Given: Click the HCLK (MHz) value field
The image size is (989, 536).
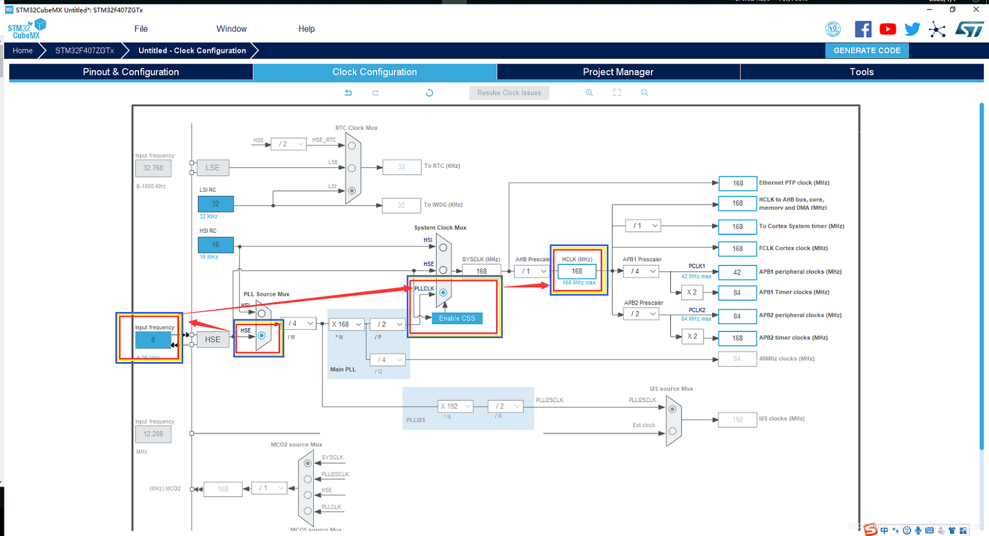Looking at the screenshot, I should [x=576, y=271].
